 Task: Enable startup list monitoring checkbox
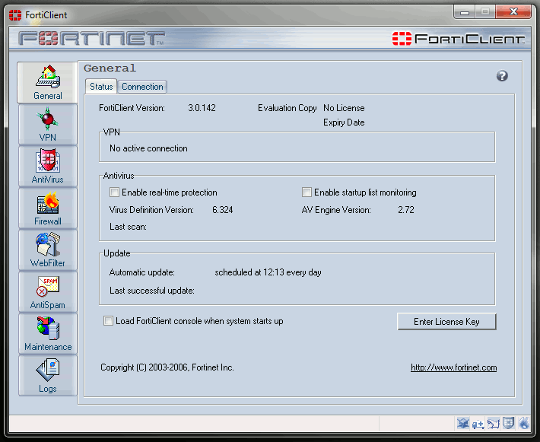coord(307,192)
